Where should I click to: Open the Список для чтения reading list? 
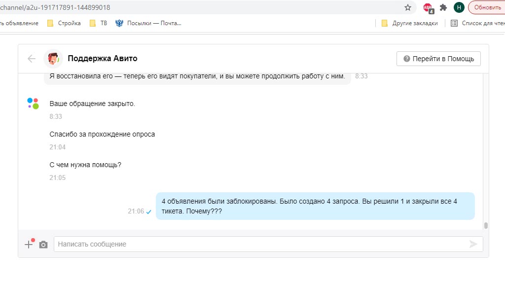tap(477, 23)
